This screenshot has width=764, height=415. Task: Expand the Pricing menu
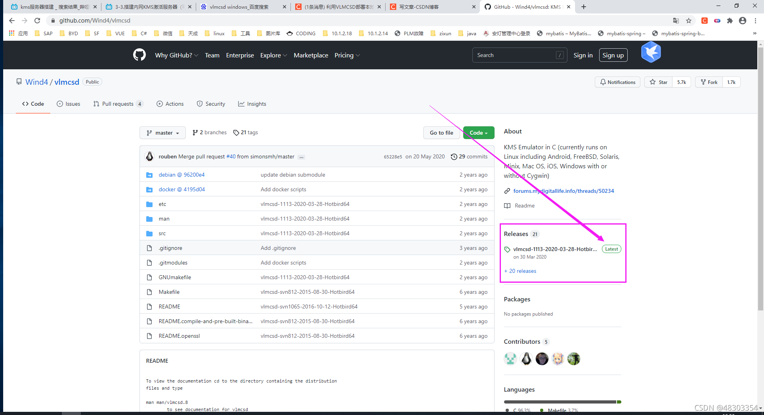coord(347,55)
